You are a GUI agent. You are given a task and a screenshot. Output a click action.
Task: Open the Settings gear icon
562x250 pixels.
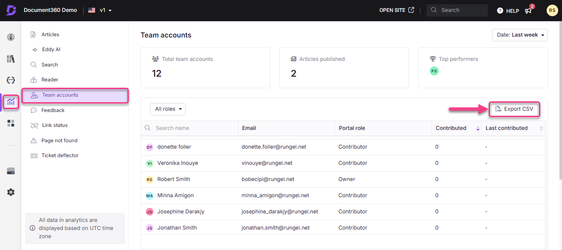[10, 192]
